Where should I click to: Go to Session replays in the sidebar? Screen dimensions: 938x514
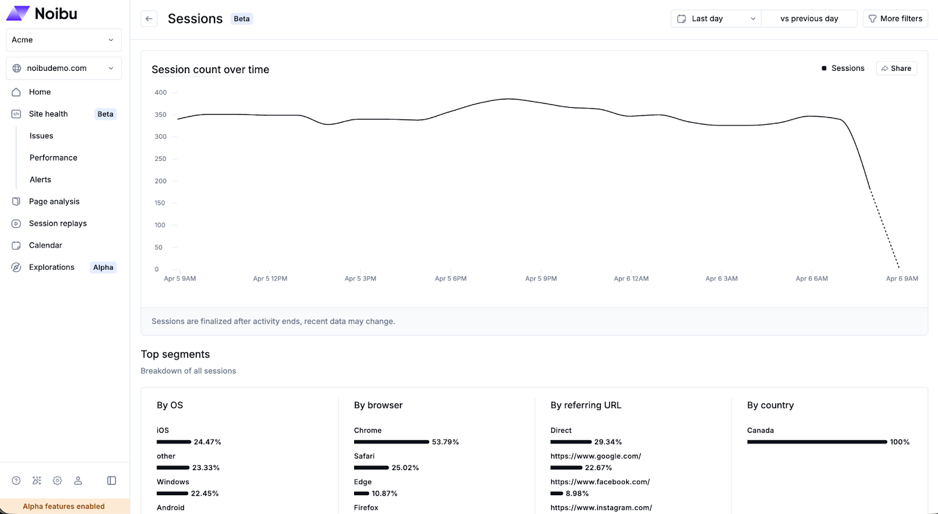57,224
